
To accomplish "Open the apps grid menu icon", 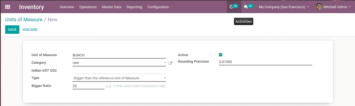I will point(8,7).
